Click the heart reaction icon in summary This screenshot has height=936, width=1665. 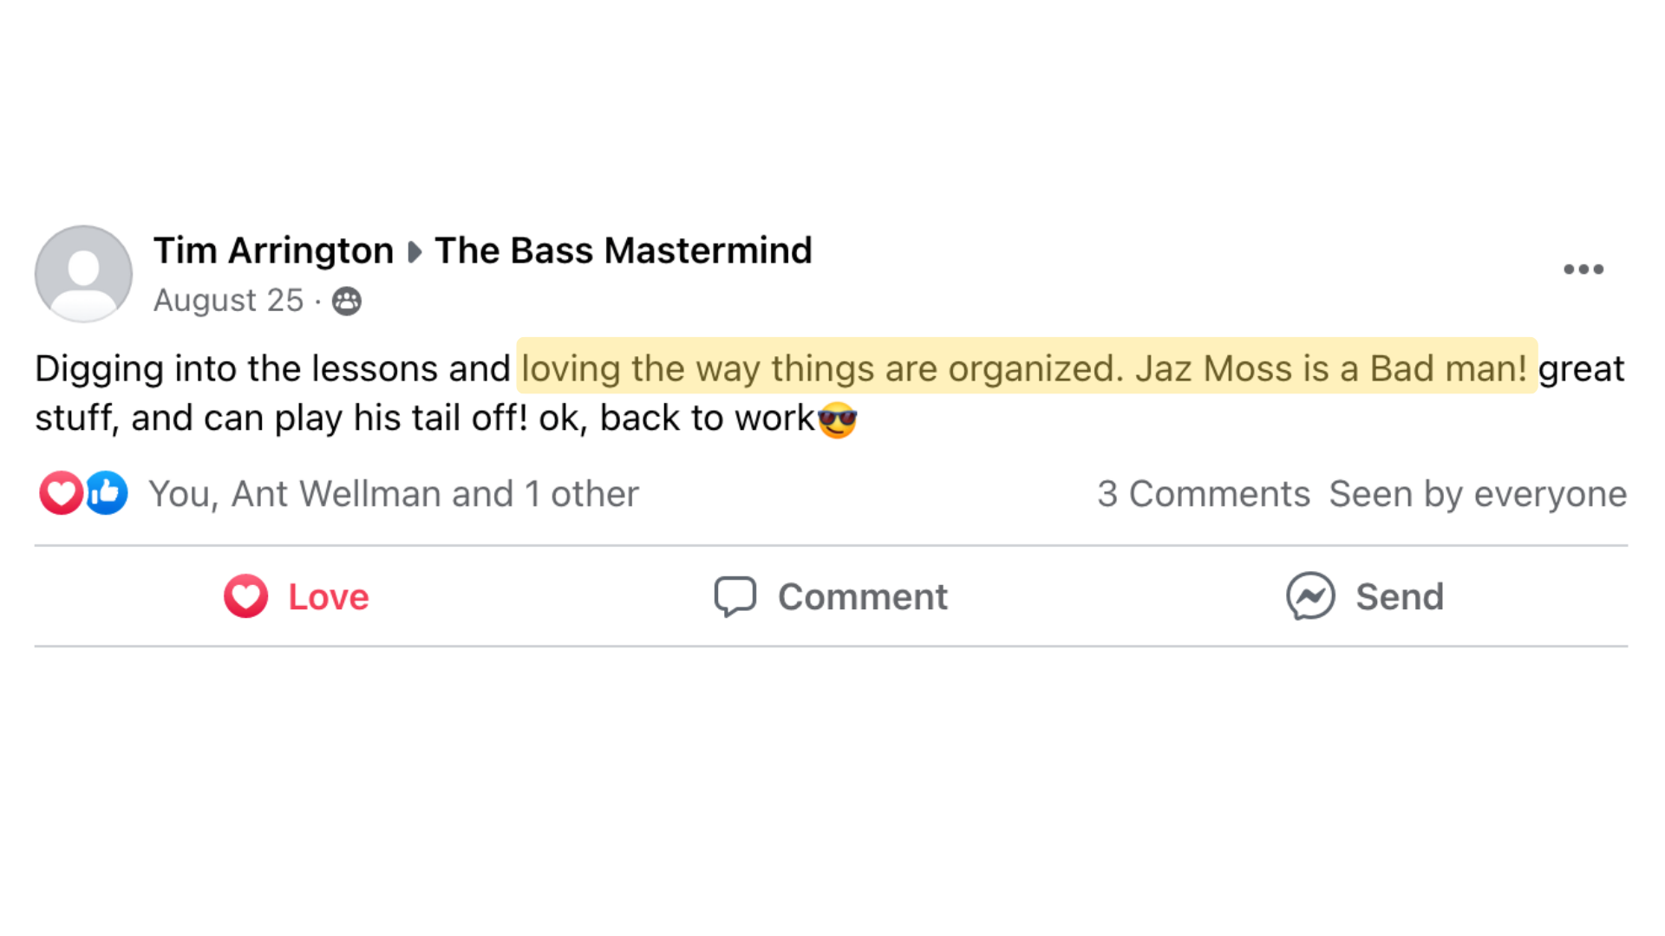(61, 493)
